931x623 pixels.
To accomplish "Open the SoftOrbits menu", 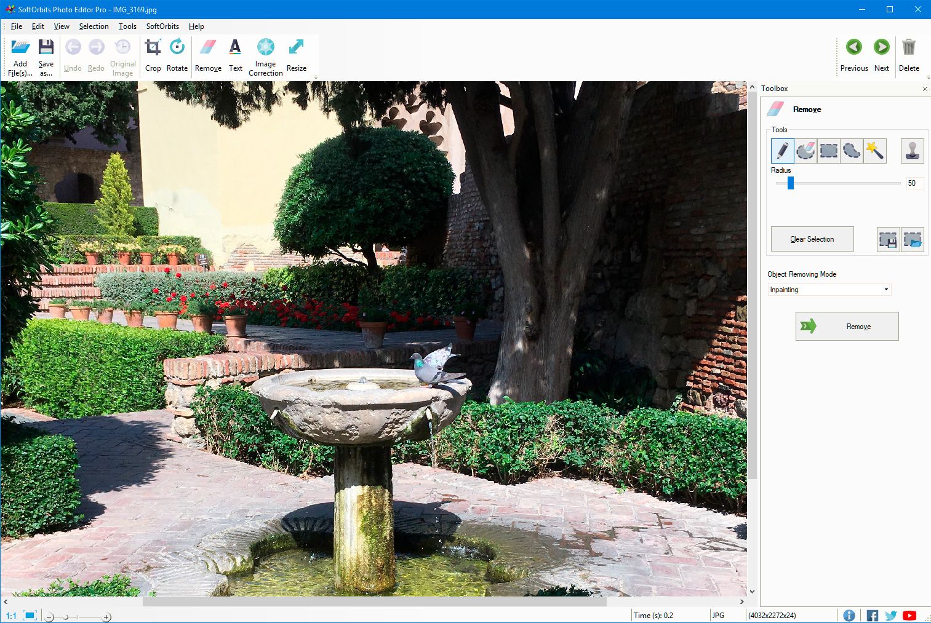I will pyautogui.click(x=162, y=26).
